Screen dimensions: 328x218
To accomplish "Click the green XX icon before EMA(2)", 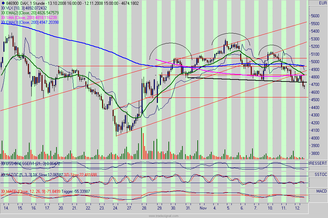I will coord(3,13).
